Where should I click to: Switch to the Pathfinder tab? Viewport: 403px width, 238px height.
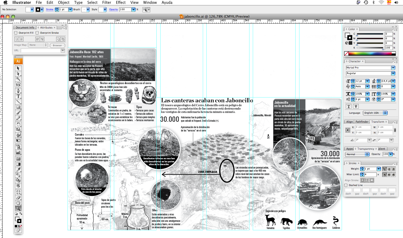click(x=362, y=122)
